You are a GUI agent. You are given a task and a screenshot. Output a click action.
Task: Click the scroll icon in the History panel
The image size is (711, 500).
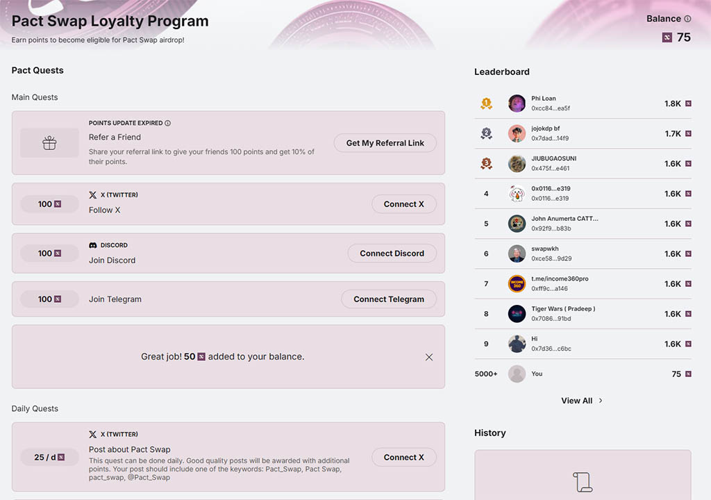582,482
